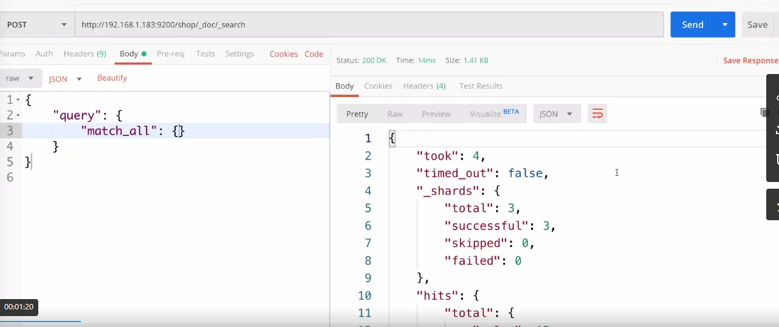Viewport: 779px width, 327px height.
Task: Open the response JSON format dropdown
Action: (x=557, y=114)
